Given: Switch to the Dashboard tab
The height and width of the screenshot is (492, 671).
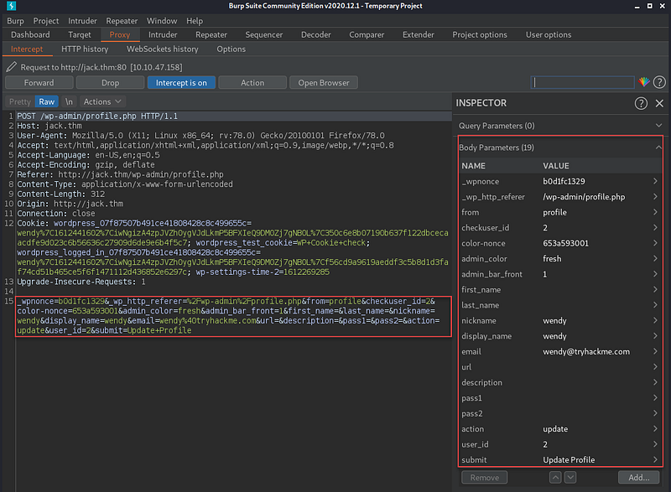Looking at the screenshot, I should click(x=30, y=34).
